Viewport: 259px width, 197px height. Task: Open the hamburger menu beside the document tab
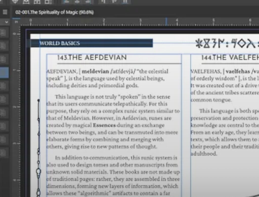pyautogui.click(x=5, y=12)
